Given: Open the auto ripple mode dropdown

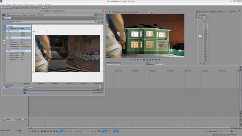Looking at the screenshot, I should 112,131.
